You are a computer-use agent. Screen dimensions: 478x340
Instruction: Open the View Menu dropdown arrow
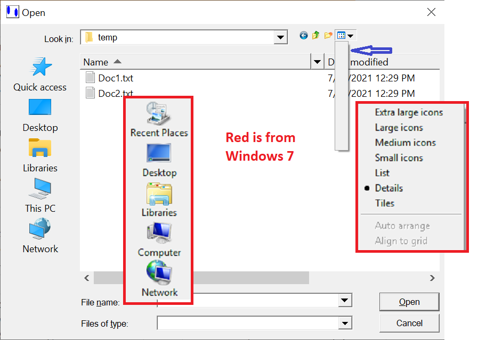pyautogui.click(x=351, y=36)
